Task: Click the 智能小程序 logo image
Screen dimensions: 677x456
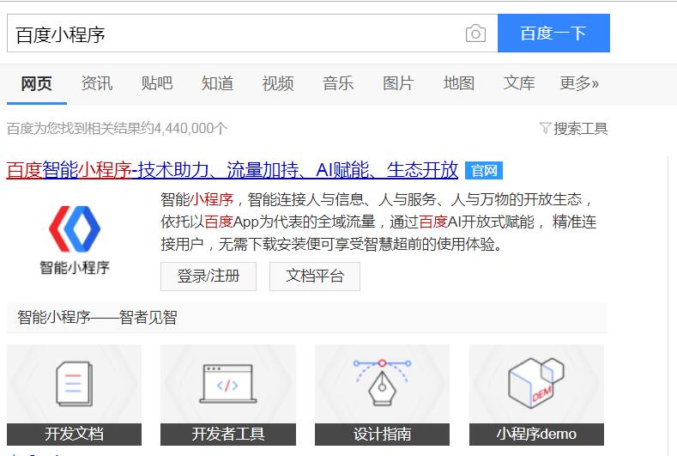Action: point(75,240)
